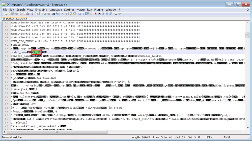Click Run Macro Multiple Times icon
The height and width of the screenshot is (141, 252).
(x=107, y=14)
